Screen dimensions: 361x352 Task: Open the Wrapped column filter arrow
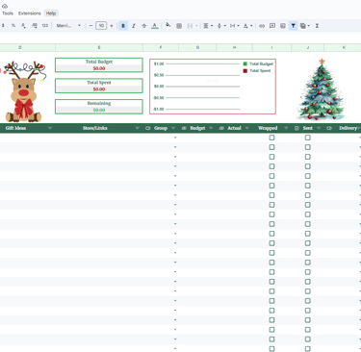point(286,128)
